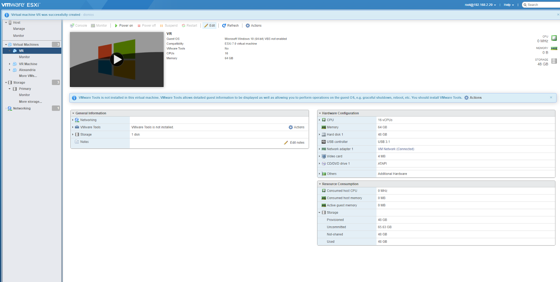Expand the Storage row in General Information
Screen dimensions: 560x282
point(73,135)
